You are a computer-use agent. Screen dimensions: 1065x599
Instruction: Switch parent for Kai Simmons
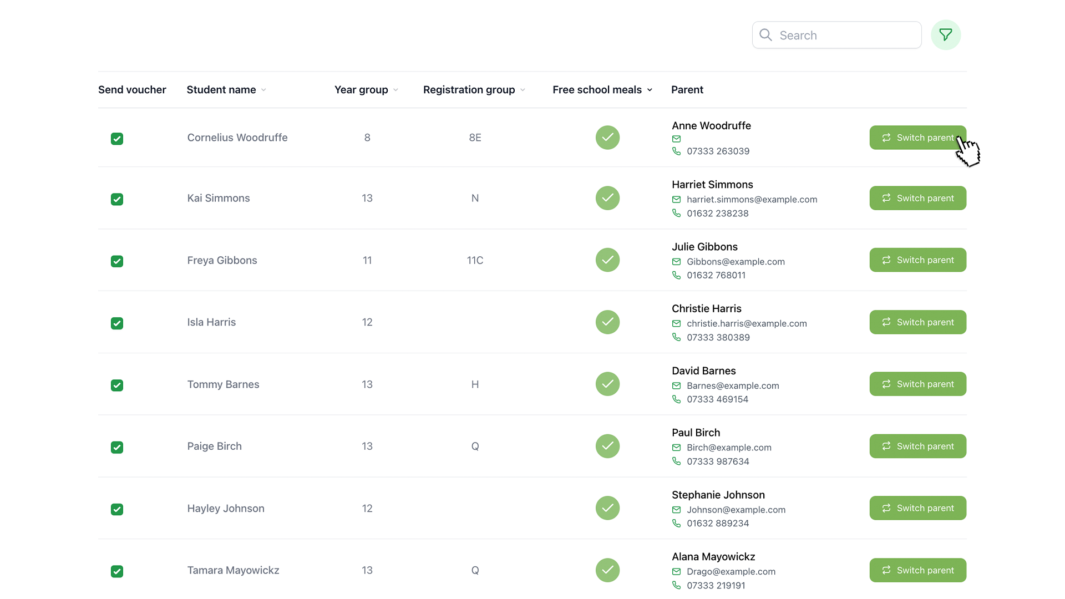[917, 198]
